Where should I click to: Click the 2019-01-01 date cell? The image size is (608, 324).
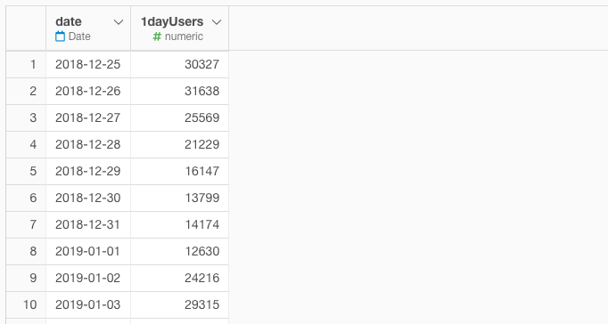point(88,251)
